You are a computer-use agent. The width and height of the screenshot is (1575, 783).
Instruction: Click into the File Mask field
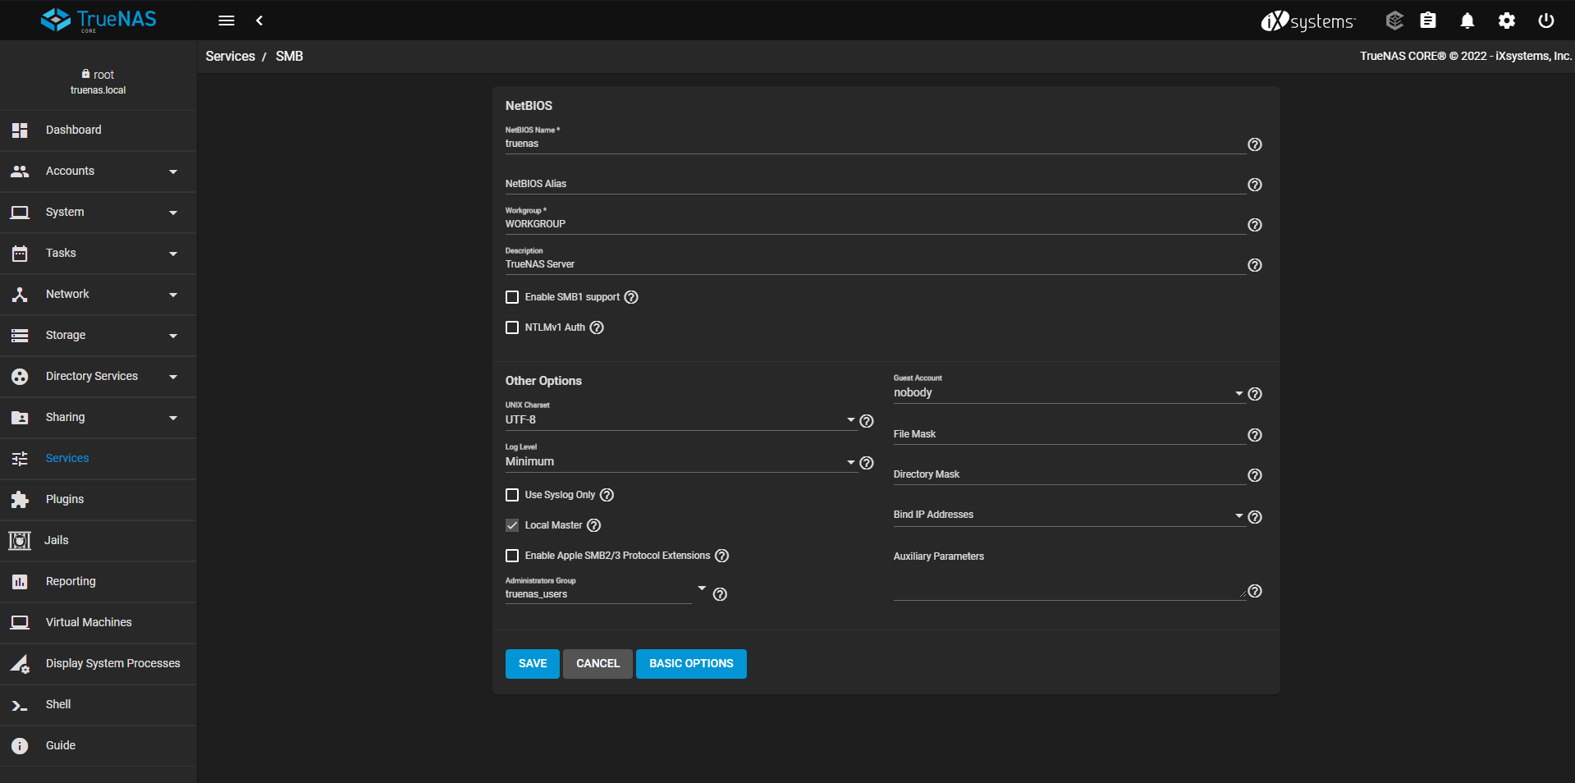click(x=1069, y=434)
